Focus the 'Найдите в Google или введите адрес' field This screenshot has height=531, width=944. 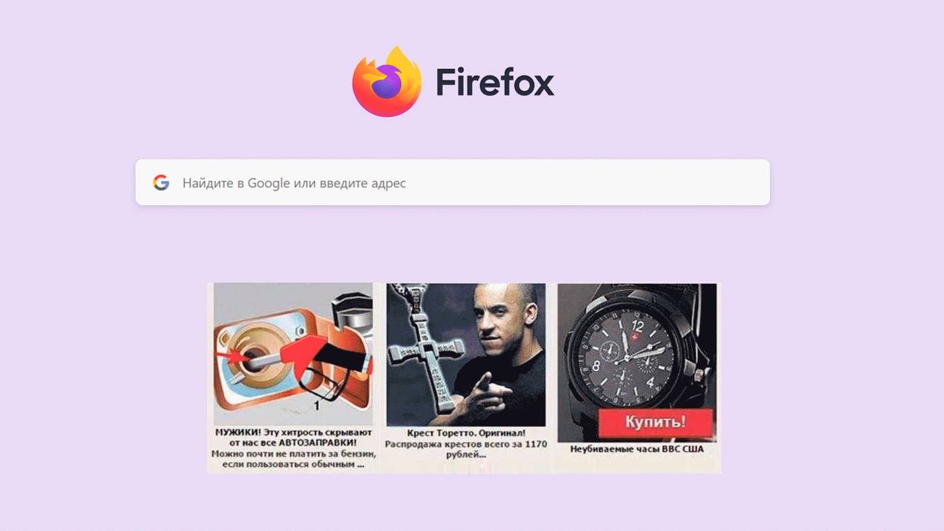point(452,182)
